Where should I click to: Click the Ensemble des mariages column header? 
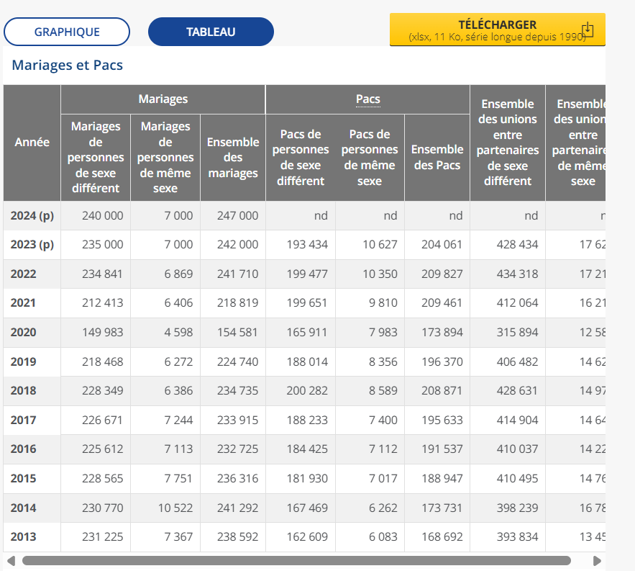click(x=233, y=158)
